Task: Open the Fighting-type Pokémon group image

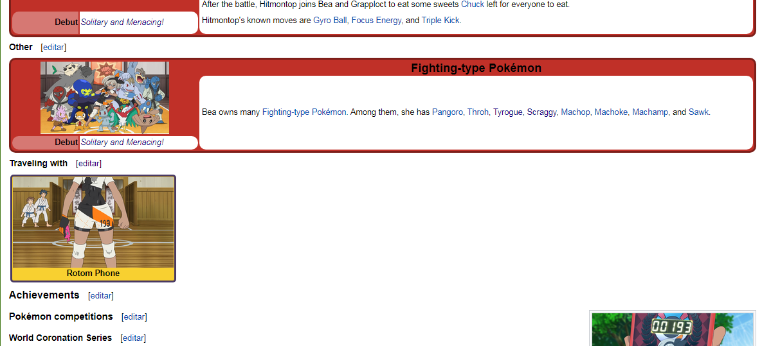Action: pyautogui.click(x=104, y=98)
